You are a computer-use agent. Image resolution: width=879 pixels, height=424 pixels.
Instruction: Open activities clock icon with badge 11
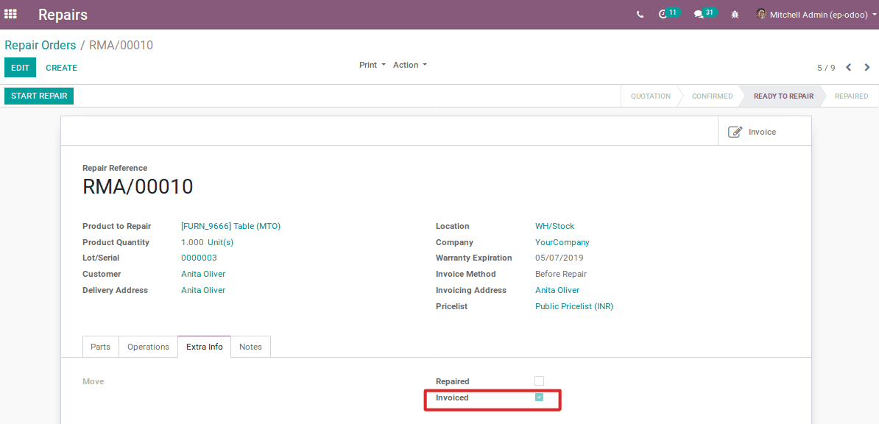tap(668, 14)
